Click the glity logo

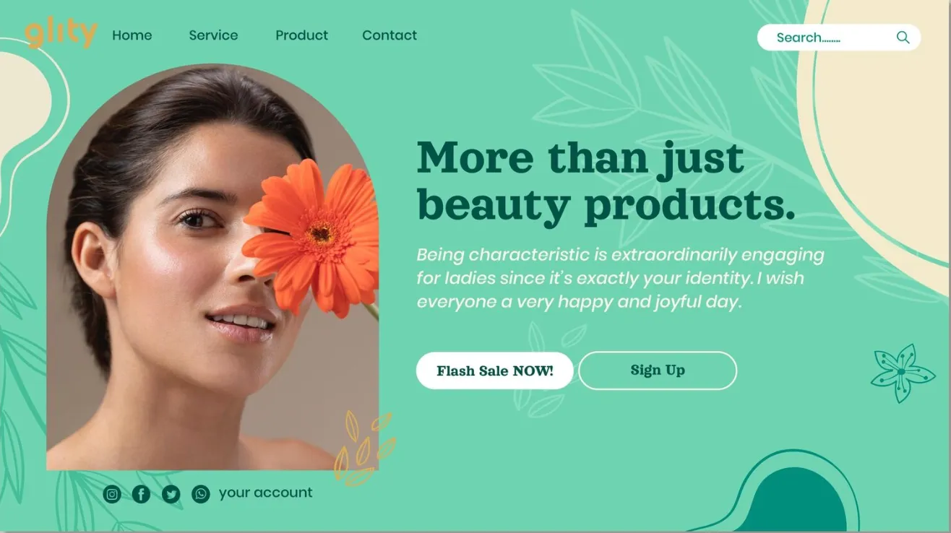pos(61,33)
